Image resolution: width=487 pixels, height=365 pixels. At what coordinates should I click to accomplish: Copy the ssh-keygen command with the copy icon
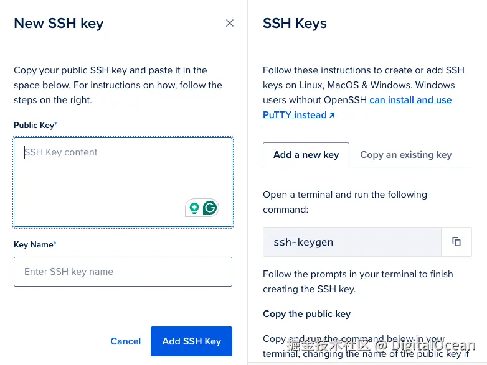456,242
